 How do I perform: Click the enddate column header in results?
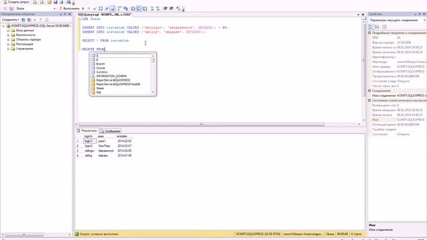[x=122, y=136]
